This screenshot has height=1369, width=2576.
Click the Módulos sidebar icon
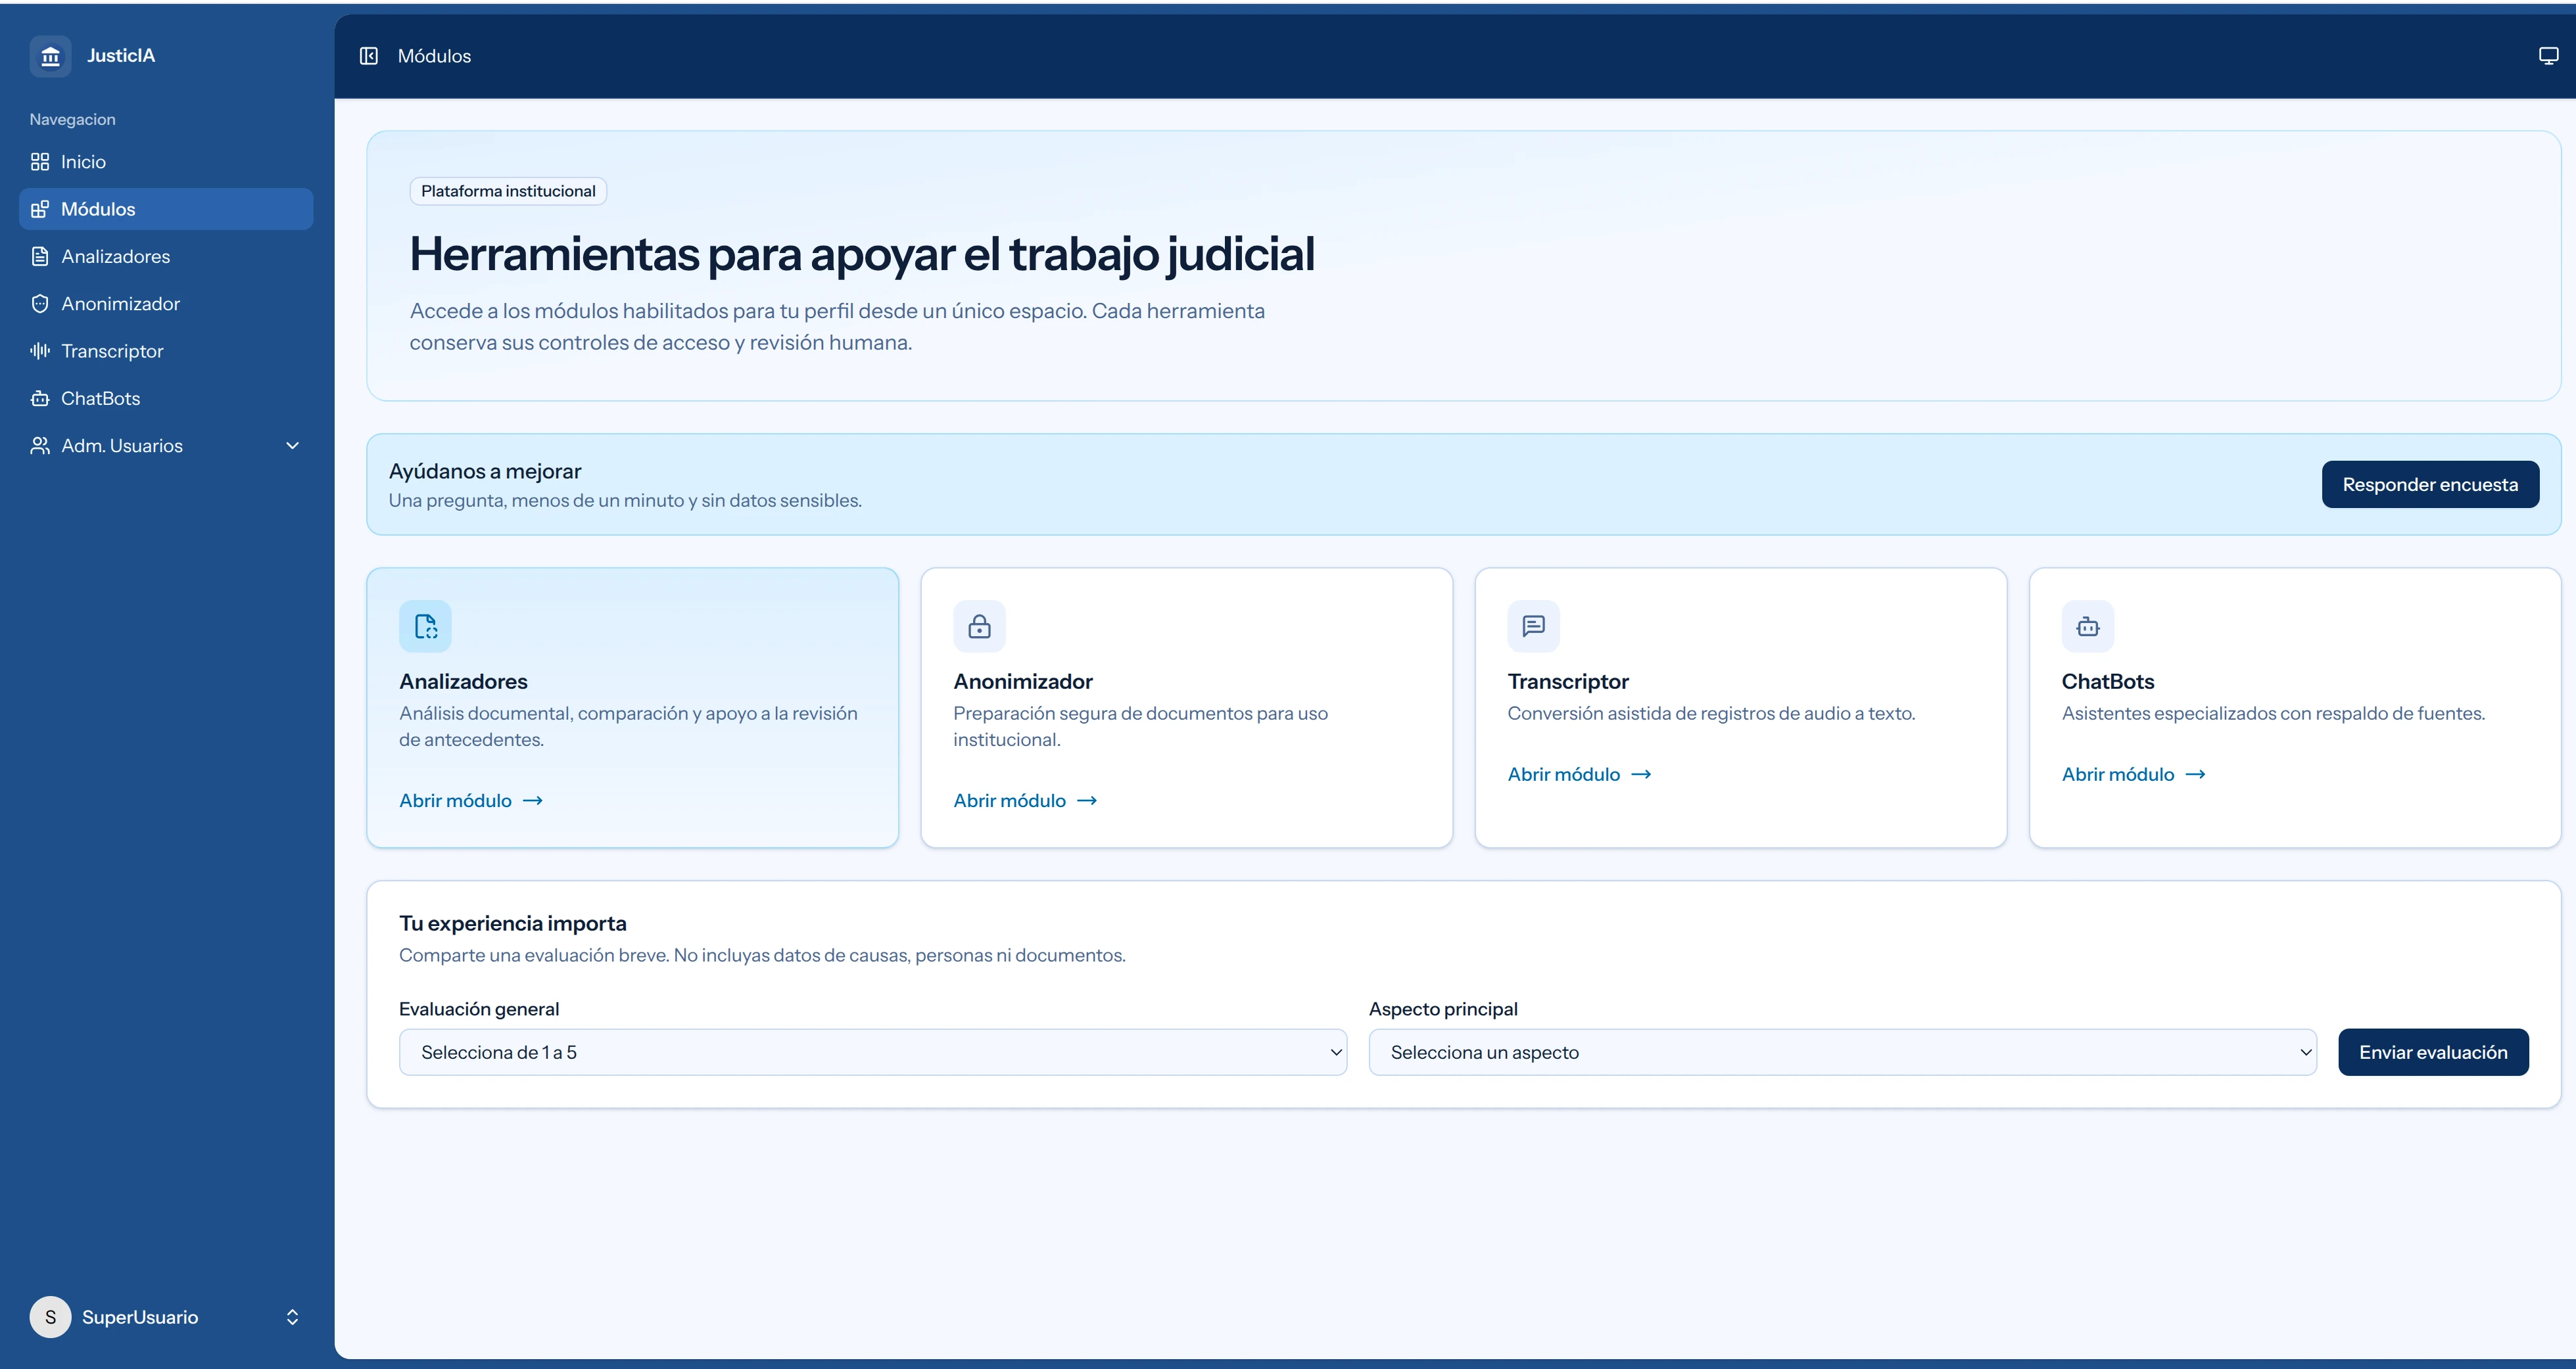tap(40, 209)
